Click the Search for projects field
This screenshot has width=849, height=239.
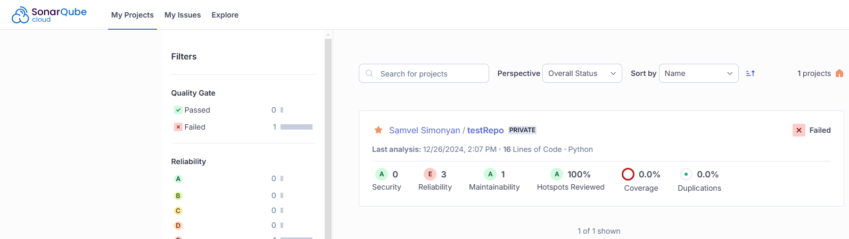point(424,73)
